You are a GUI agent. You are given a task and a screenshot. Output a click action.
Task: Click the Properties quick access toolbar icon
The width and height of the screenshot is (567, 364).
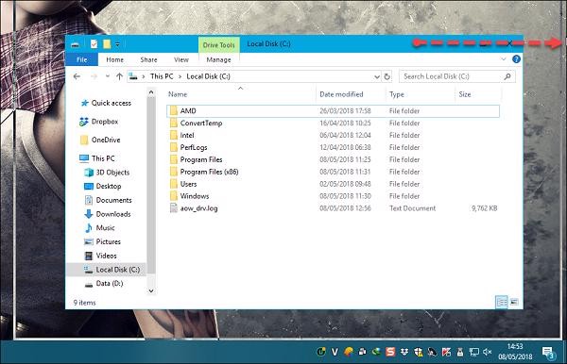pyautogui.click(x=94, y=44)
